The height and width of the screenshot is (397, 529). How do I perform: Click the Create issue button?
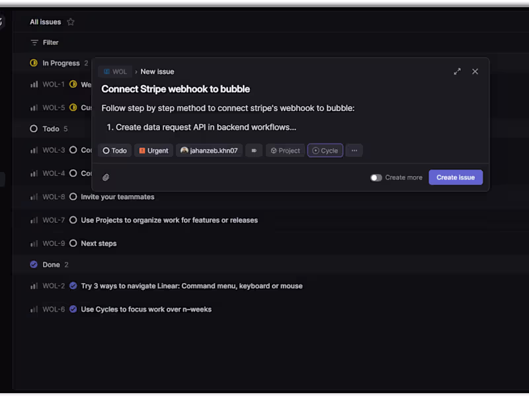(x=456, y=177)
